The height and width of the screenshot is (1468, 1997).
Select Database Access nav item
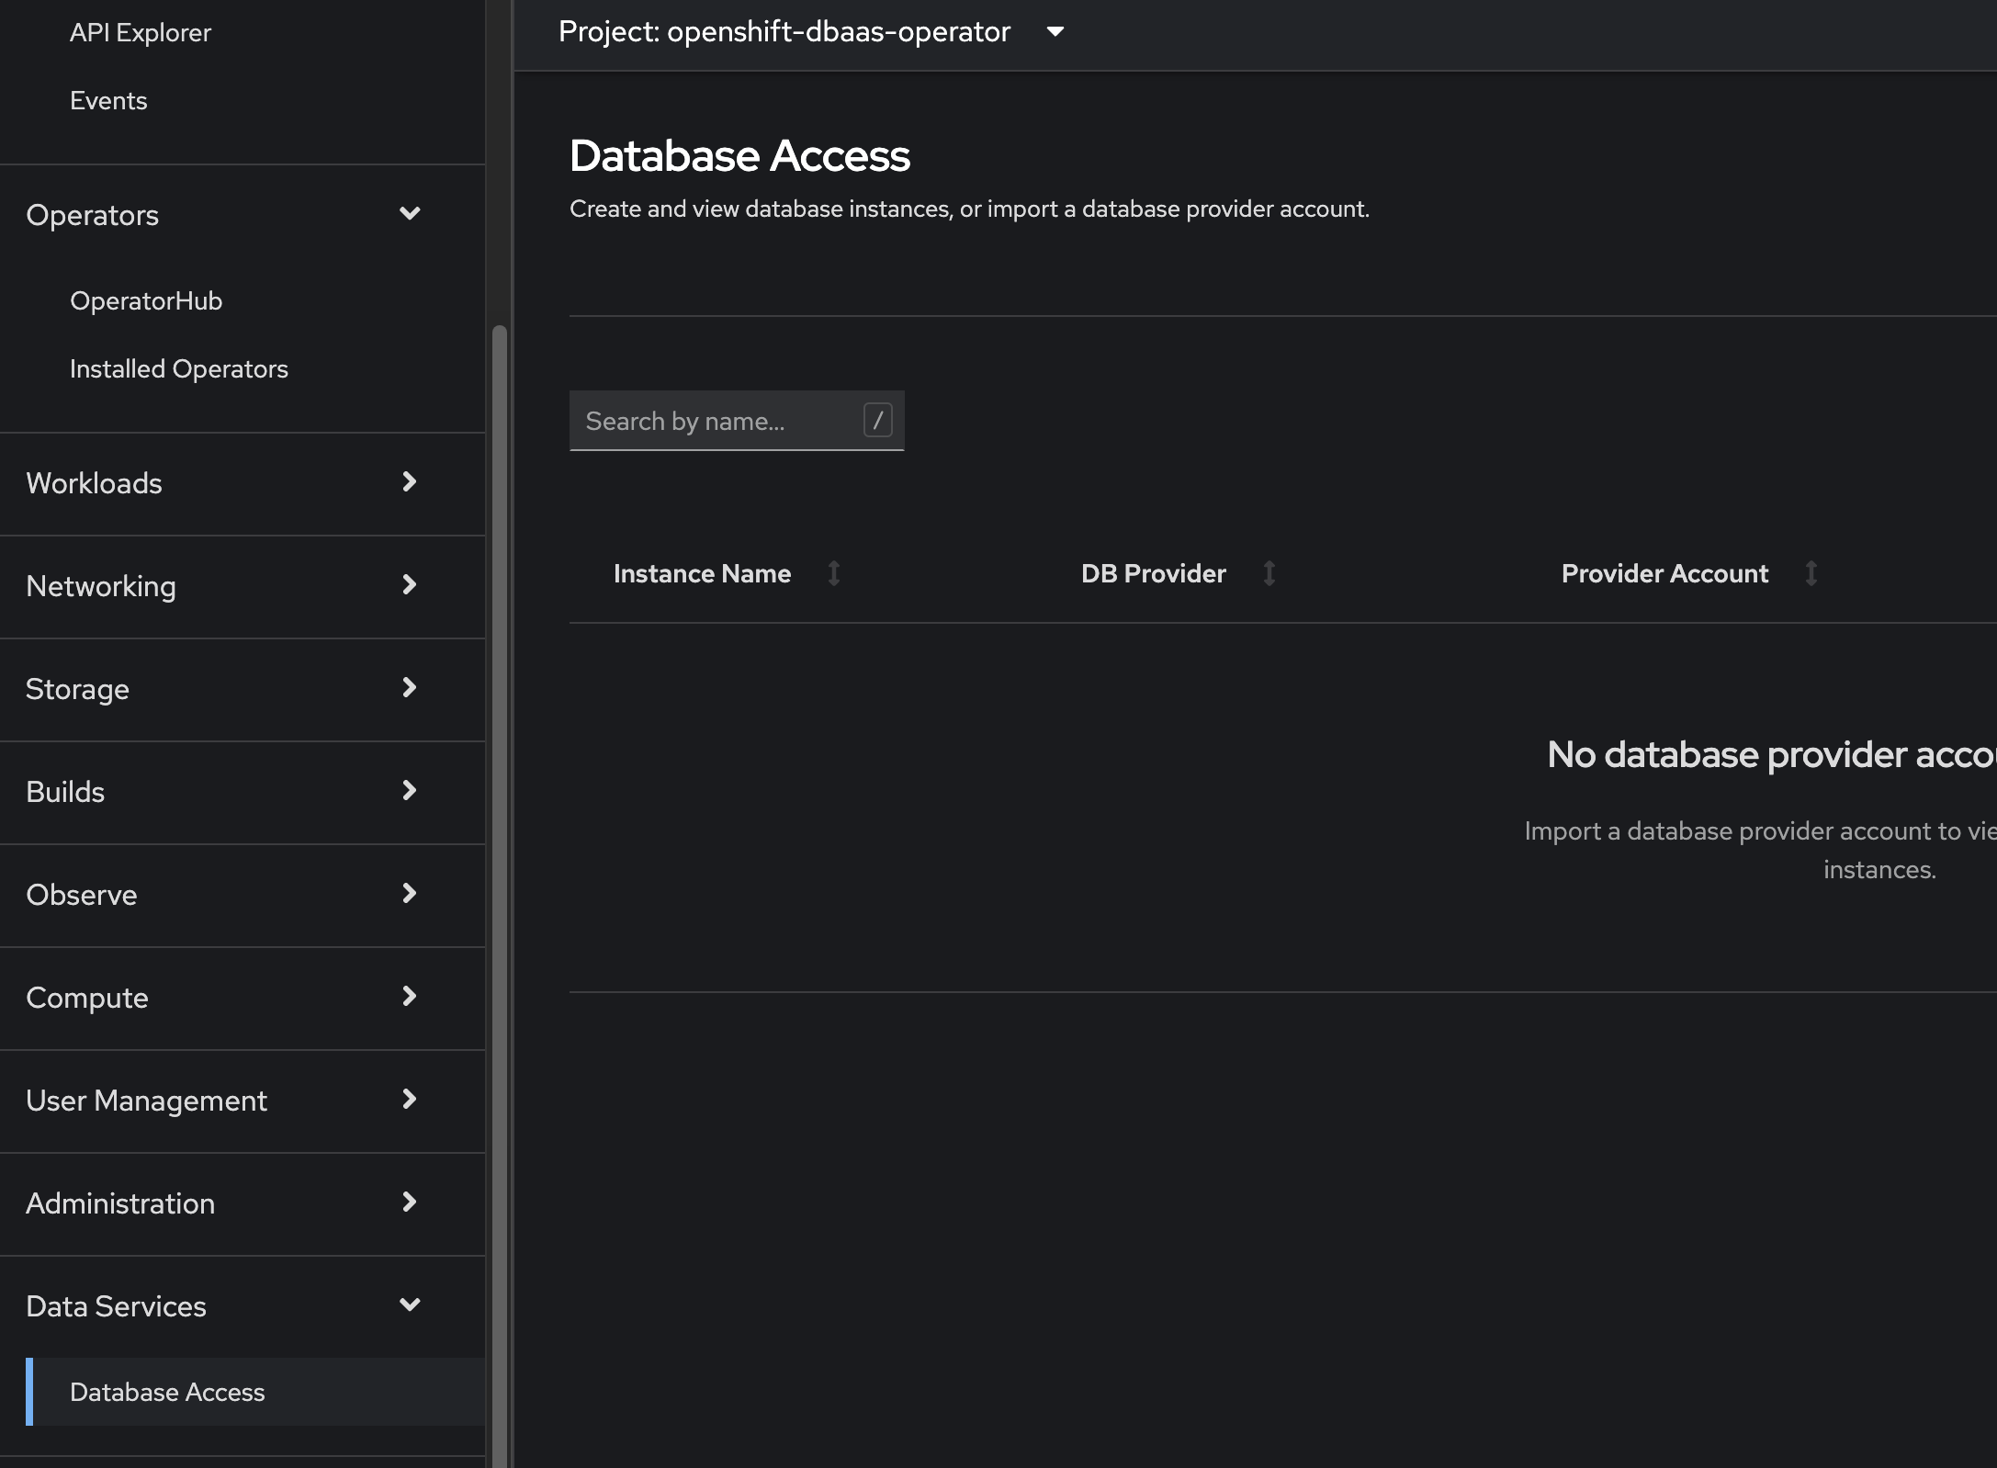tap(167, 1393)
